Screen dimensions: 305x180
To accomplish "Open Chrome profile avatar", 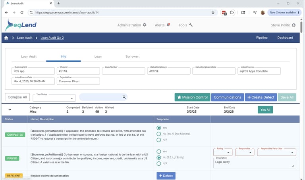I will pyautogui.click(x=263, y=13).
